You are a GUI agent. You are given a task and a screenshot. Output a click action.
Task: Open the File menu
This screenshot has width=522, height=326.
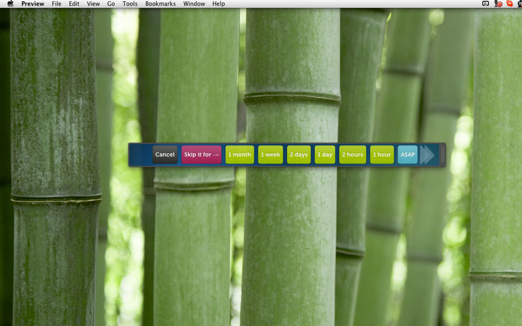click(x=57, y=4)
